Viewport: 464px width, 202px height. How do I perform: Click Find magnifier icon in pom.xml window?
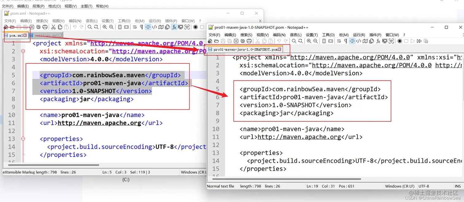click(x=90, y=27)
